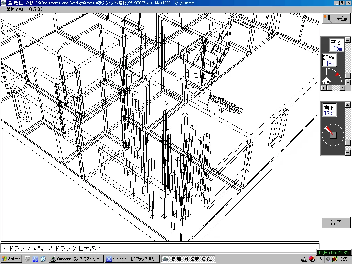Click the angle vertical slider thumb

[348, 143]
